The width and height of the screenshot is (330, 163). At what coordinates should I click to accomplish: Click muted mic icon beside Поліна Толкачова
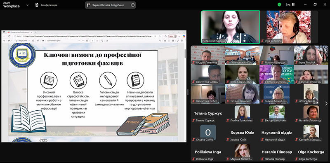[x=228, y=120]
